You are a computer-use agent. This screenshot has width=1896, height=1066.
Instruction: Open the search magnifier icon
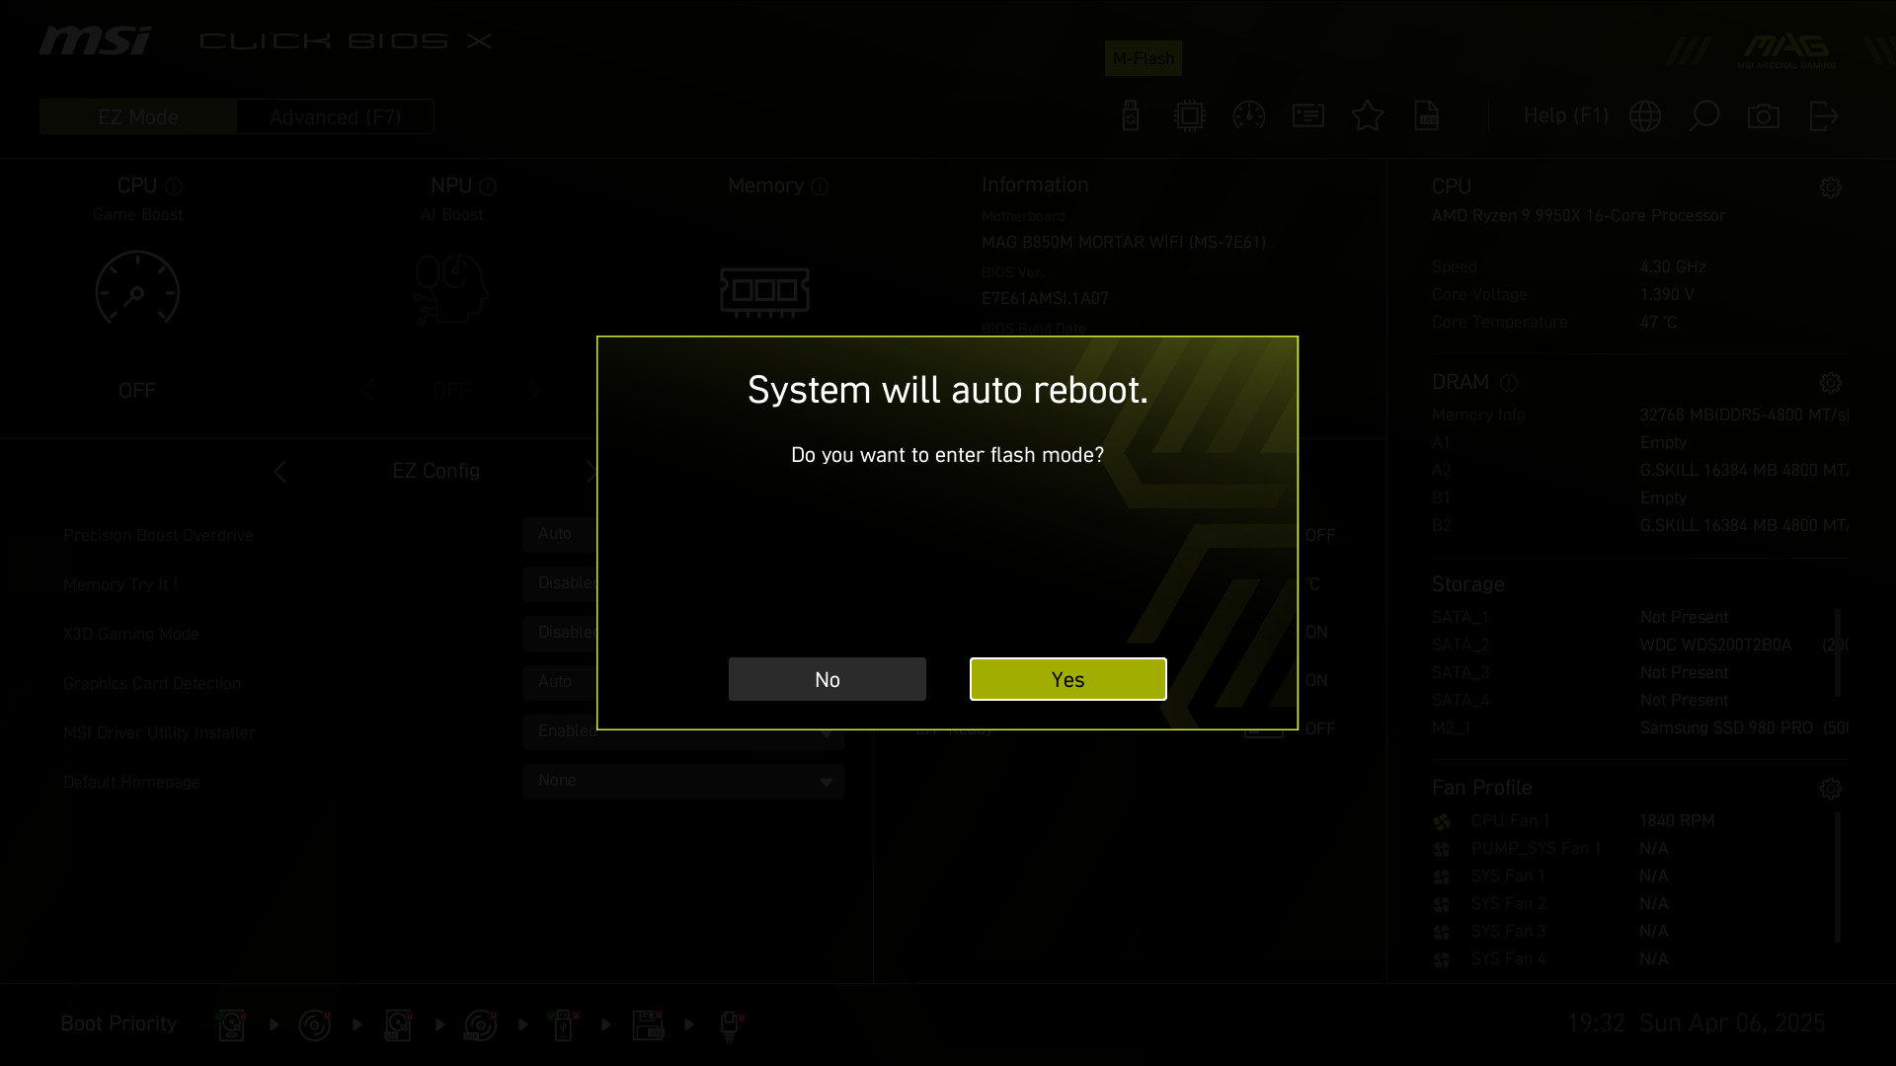click(1704, 115)
